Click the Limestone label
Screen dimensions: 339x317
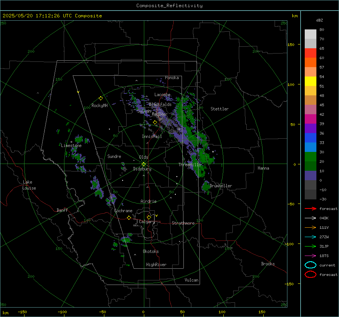71,145
